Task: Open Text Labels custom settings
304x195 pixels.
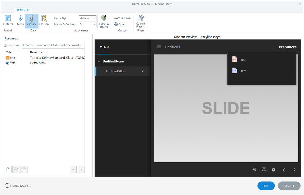Action: coord(122,18)
